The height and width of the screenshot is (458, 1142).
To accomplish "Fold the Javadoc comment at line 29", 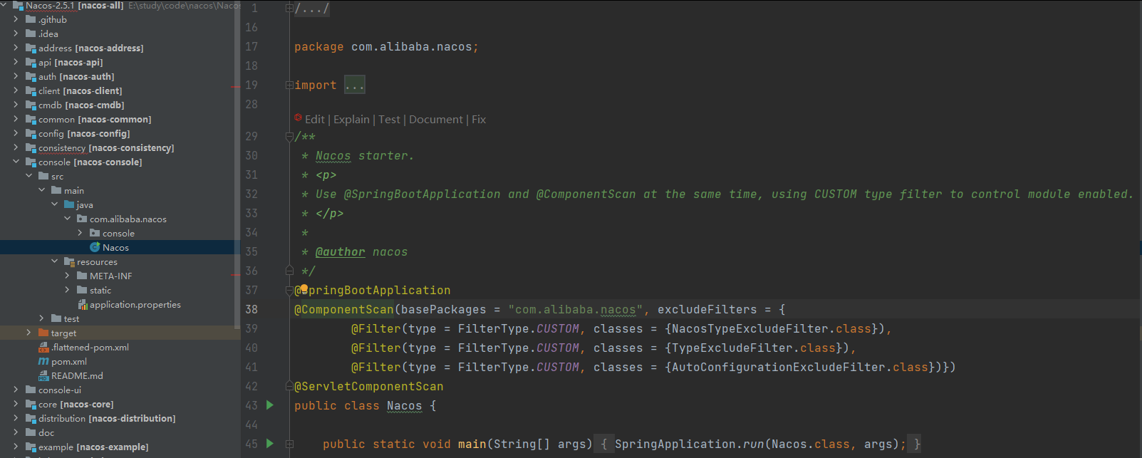I will [x=289, y=136].
